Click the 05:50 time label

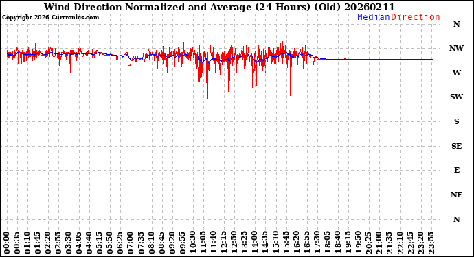[110, 243]
